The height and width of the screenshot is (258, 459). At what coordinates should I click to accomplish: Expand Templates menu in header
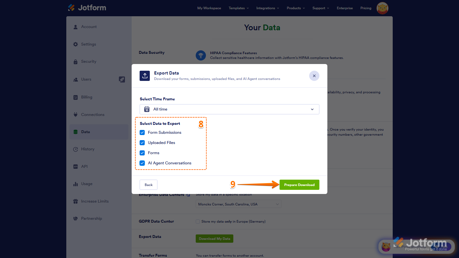239,8
